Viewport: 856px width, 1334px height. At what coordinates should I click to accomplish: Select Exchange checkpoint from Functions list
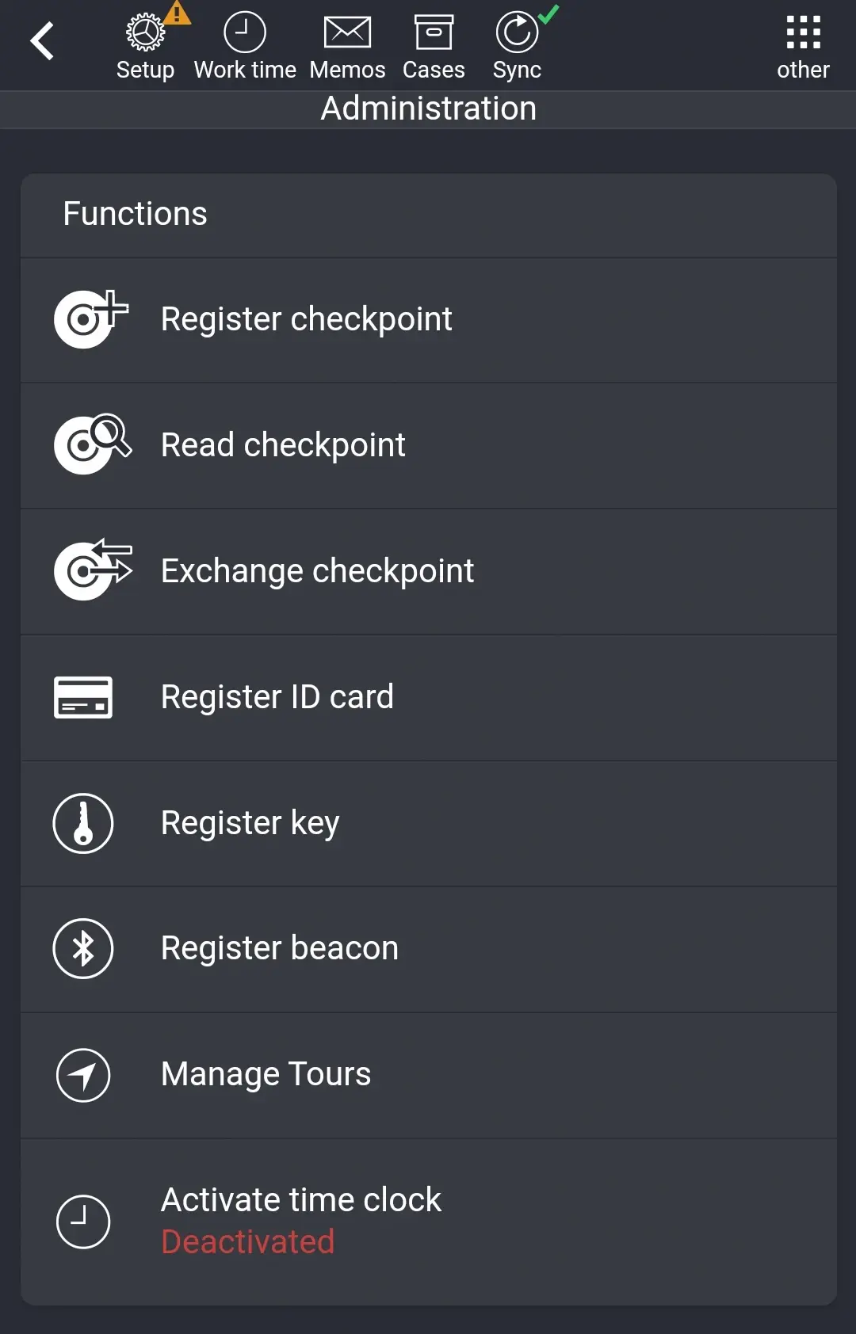coord(318,571)
